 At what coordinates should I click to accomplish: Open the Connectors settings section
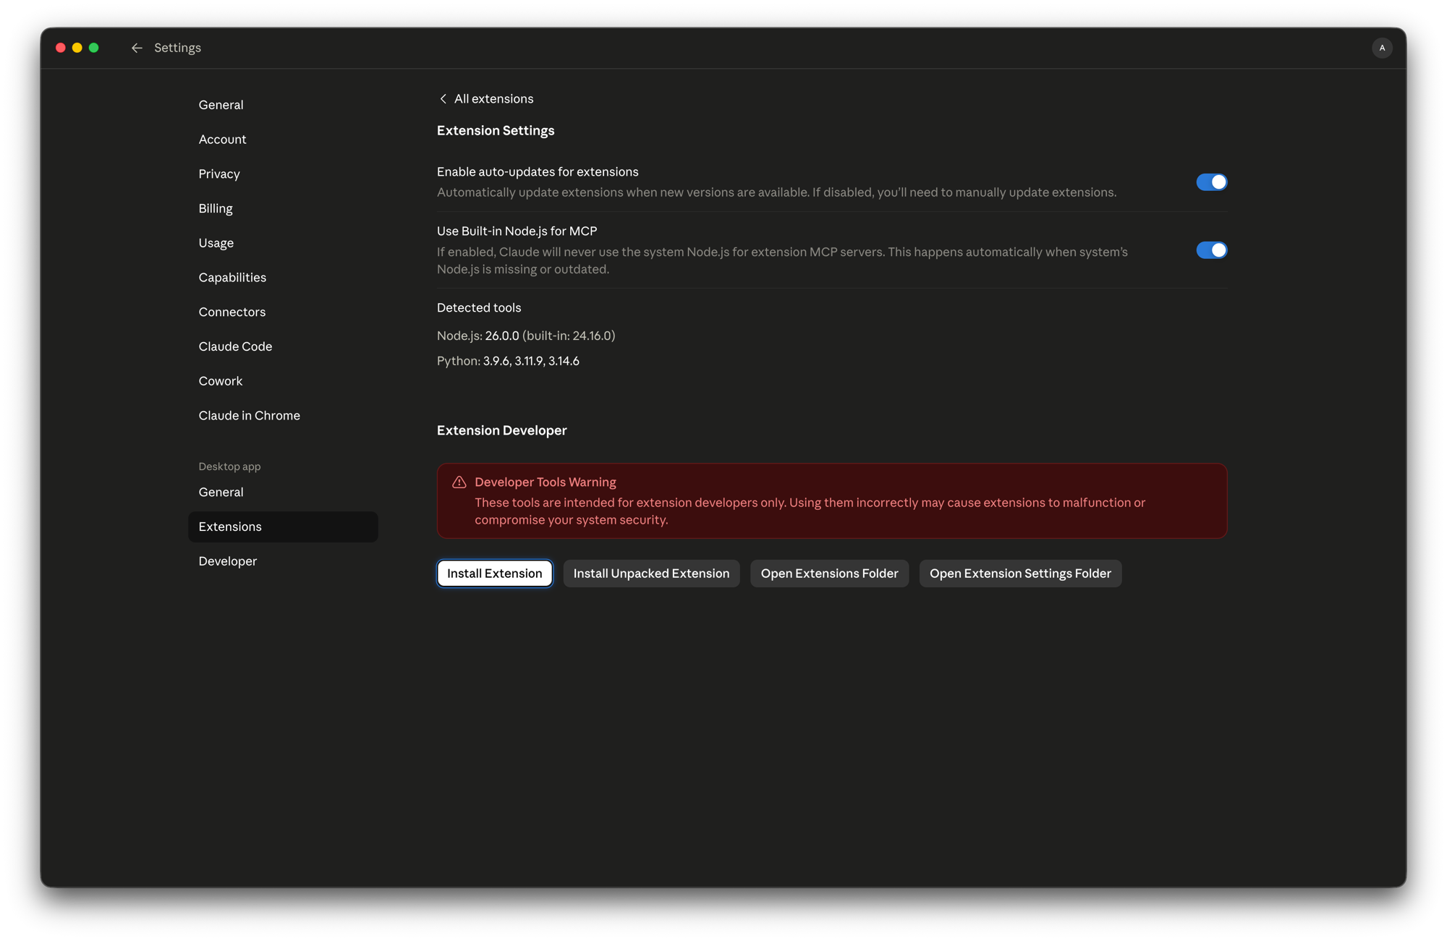pyautogui.click(x=283, y=312)
